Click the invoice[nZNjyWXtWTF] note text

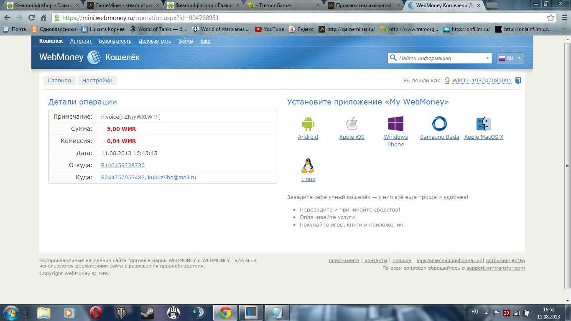(131, 117)
